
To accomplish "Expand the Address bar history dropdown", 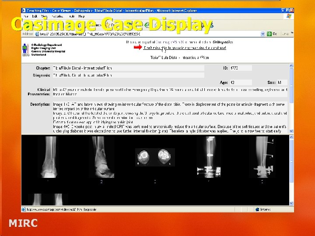I will (262, 34).
